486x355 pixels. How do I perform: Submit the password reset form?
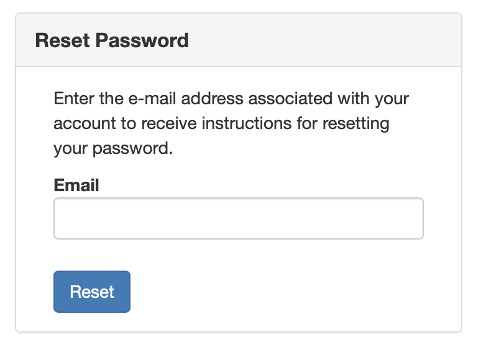[x=92, y=292]
